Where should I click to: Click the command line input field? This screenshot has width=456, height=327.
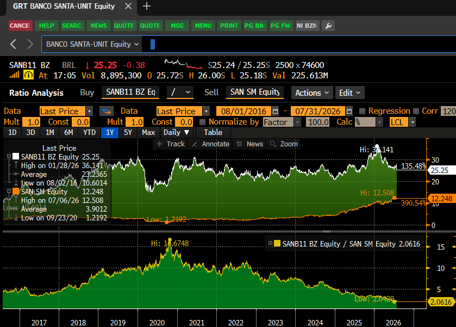(x=299, y=44)
